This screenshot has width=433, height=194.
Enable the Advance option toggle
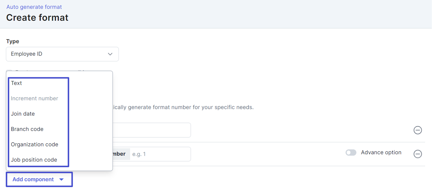click(x=351, y=152)
